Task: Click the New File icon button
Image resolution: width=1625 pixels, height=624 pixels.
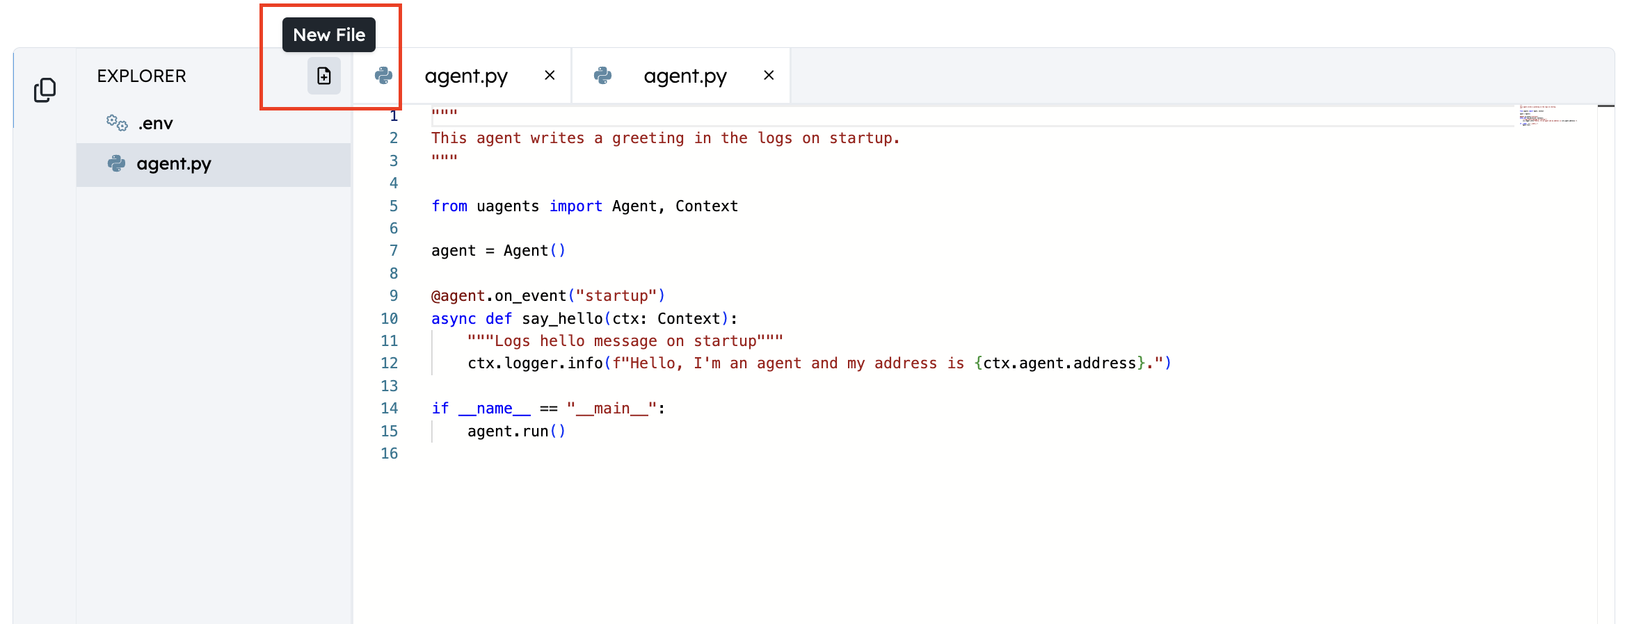Action: coord(324,76)
